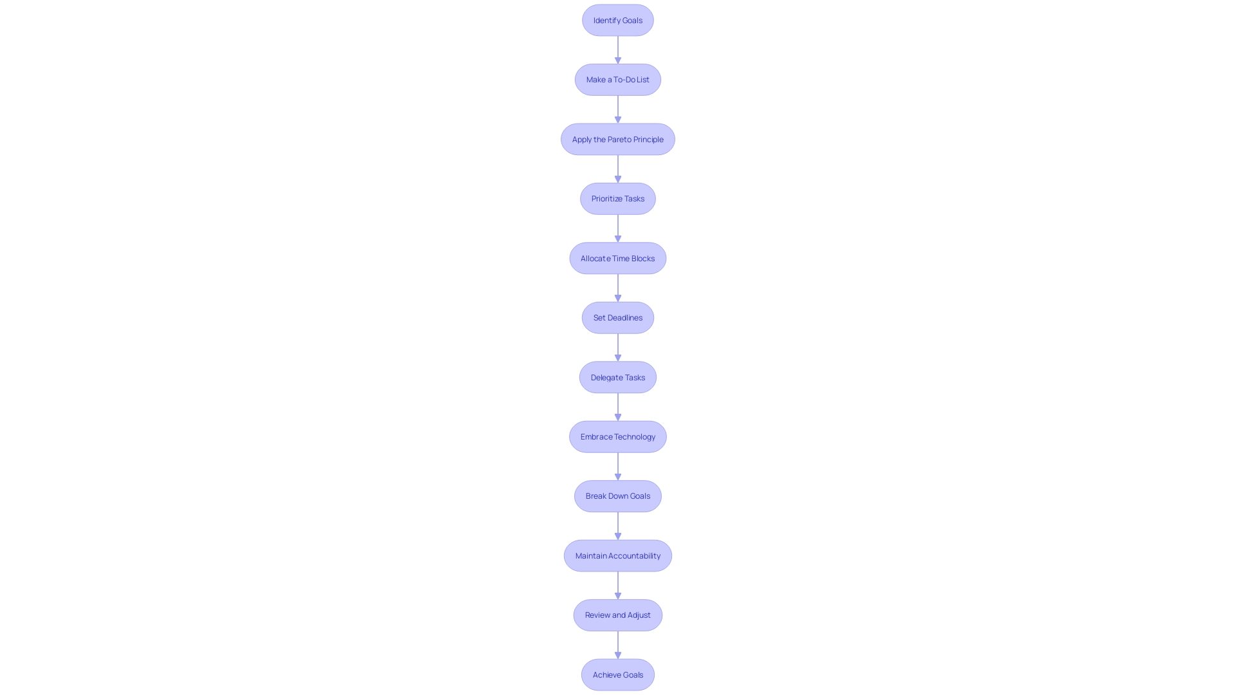Viewport: 1236px width, 695px height.
Task: Select the Prioritize Tasks node
Action: point(617,198)
